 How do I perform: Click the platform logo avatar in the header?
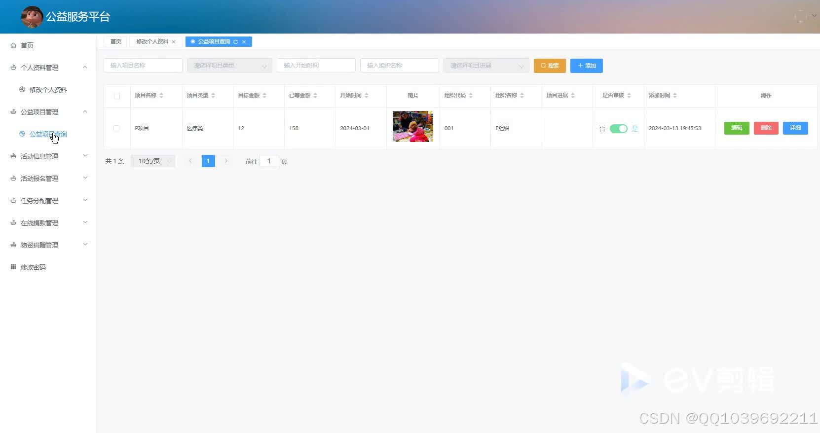point(32,17)
